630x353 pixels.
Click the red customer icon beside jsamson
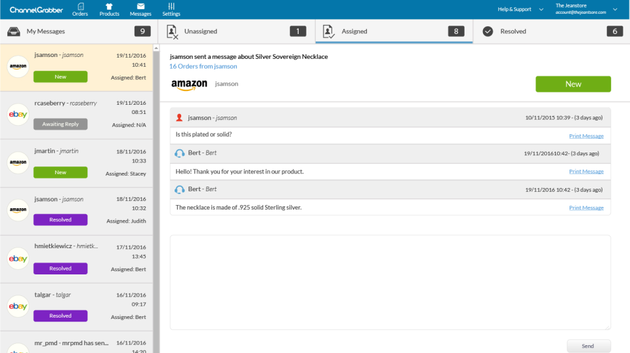point(179,117)
